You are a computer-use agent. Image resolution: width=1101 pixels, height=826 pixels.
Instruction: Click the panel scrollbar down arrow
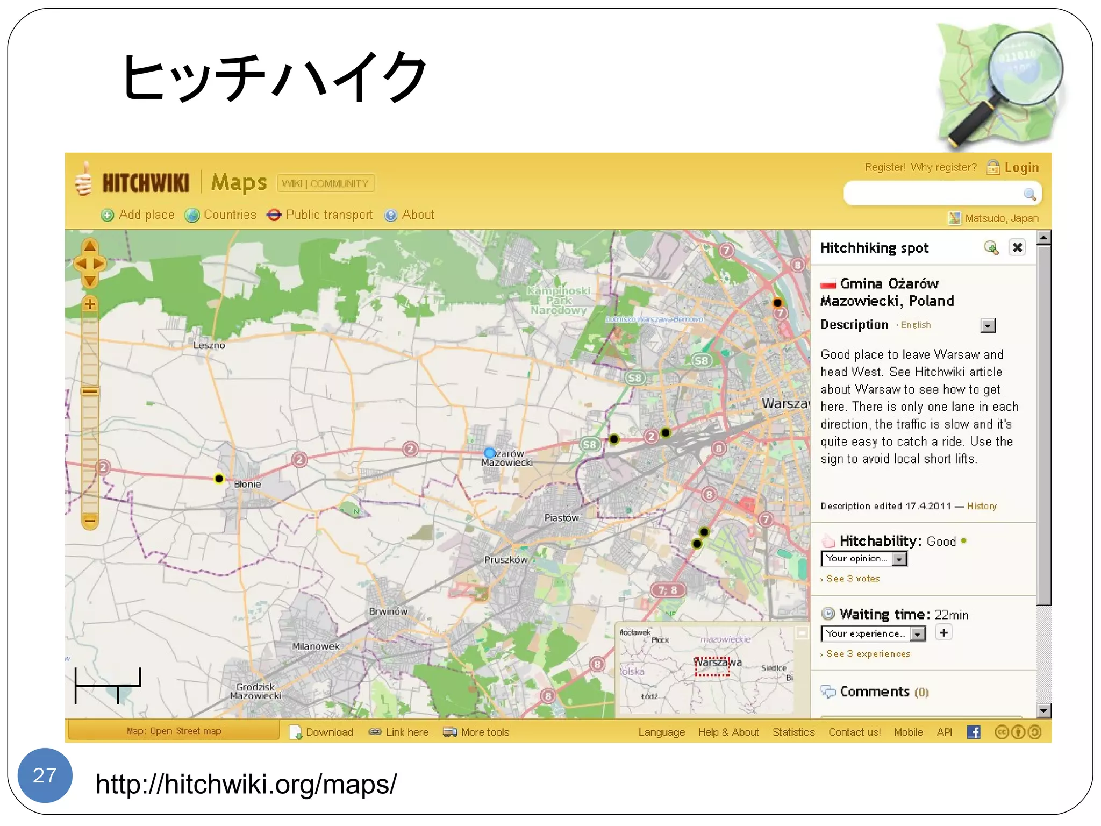[1043, 710]
